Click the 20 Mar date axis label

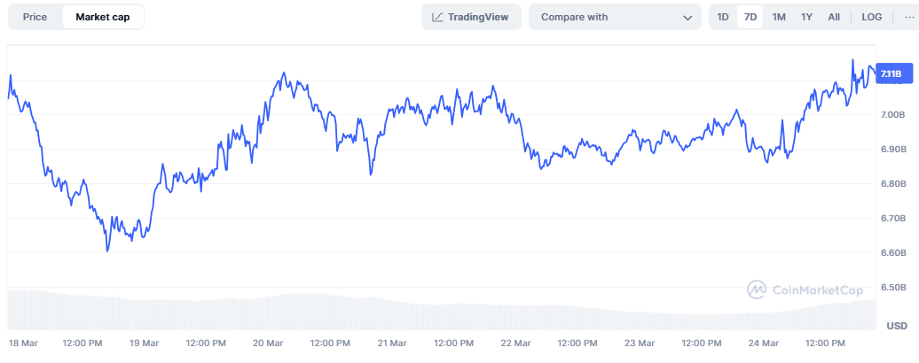(268, 344)
